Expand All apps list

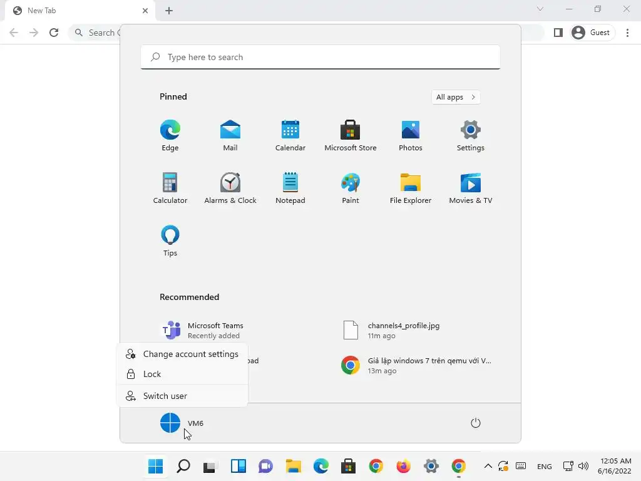pyautogui.click(x=456, y=97)
